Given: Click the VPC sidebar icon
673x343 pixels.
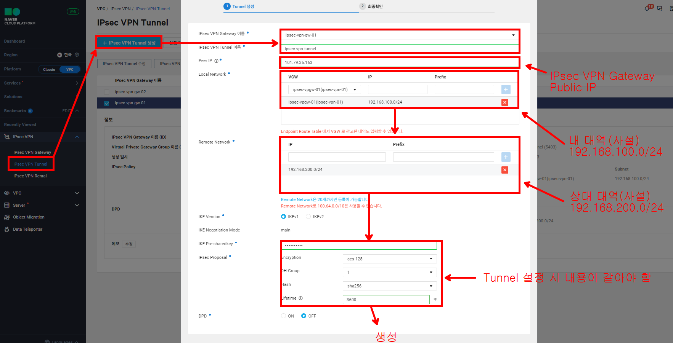Looking at the screenshot, I should (7, 193).
